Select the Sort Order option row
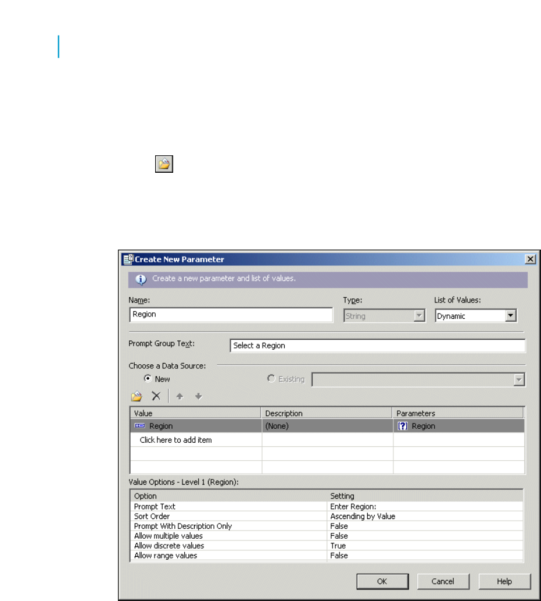 point(228,516)
